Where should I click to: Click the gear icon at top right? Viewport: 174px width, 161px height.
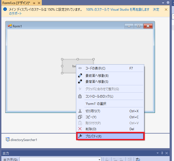(168, 2)
